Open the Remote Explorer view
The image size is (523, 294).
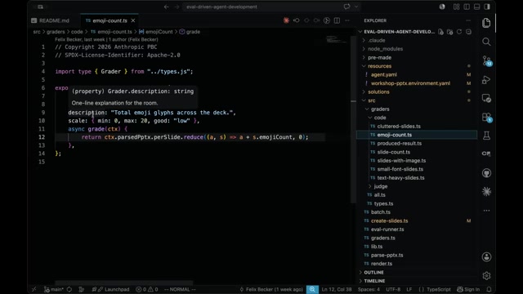(x=486, y=98)
